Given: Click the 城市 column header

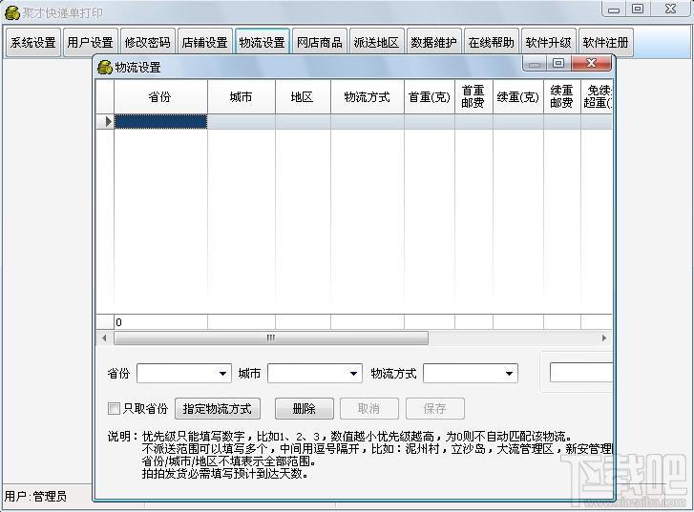Looking at the screenshot, I should coord(242,97).
